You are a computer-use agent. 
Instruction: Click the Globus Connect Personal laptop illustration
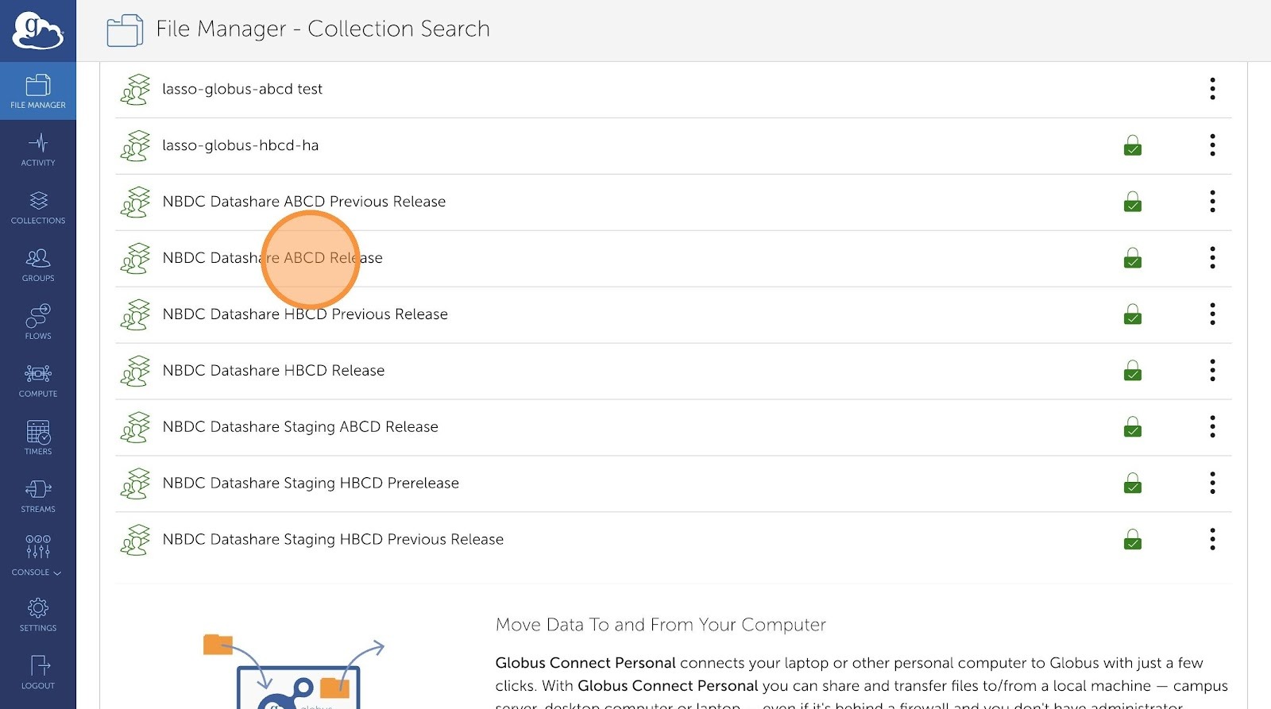pyautogui.click(x=294, y=672)
